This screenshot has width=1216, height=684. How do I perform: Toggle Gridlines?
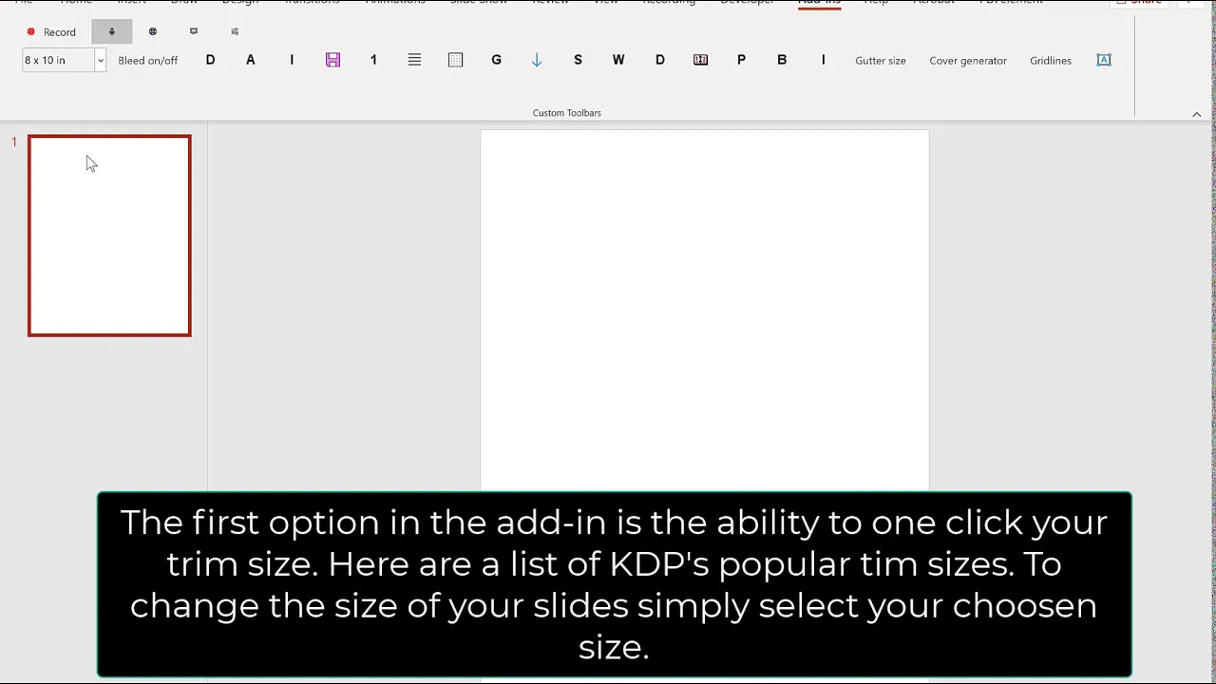click(1051, 60)
